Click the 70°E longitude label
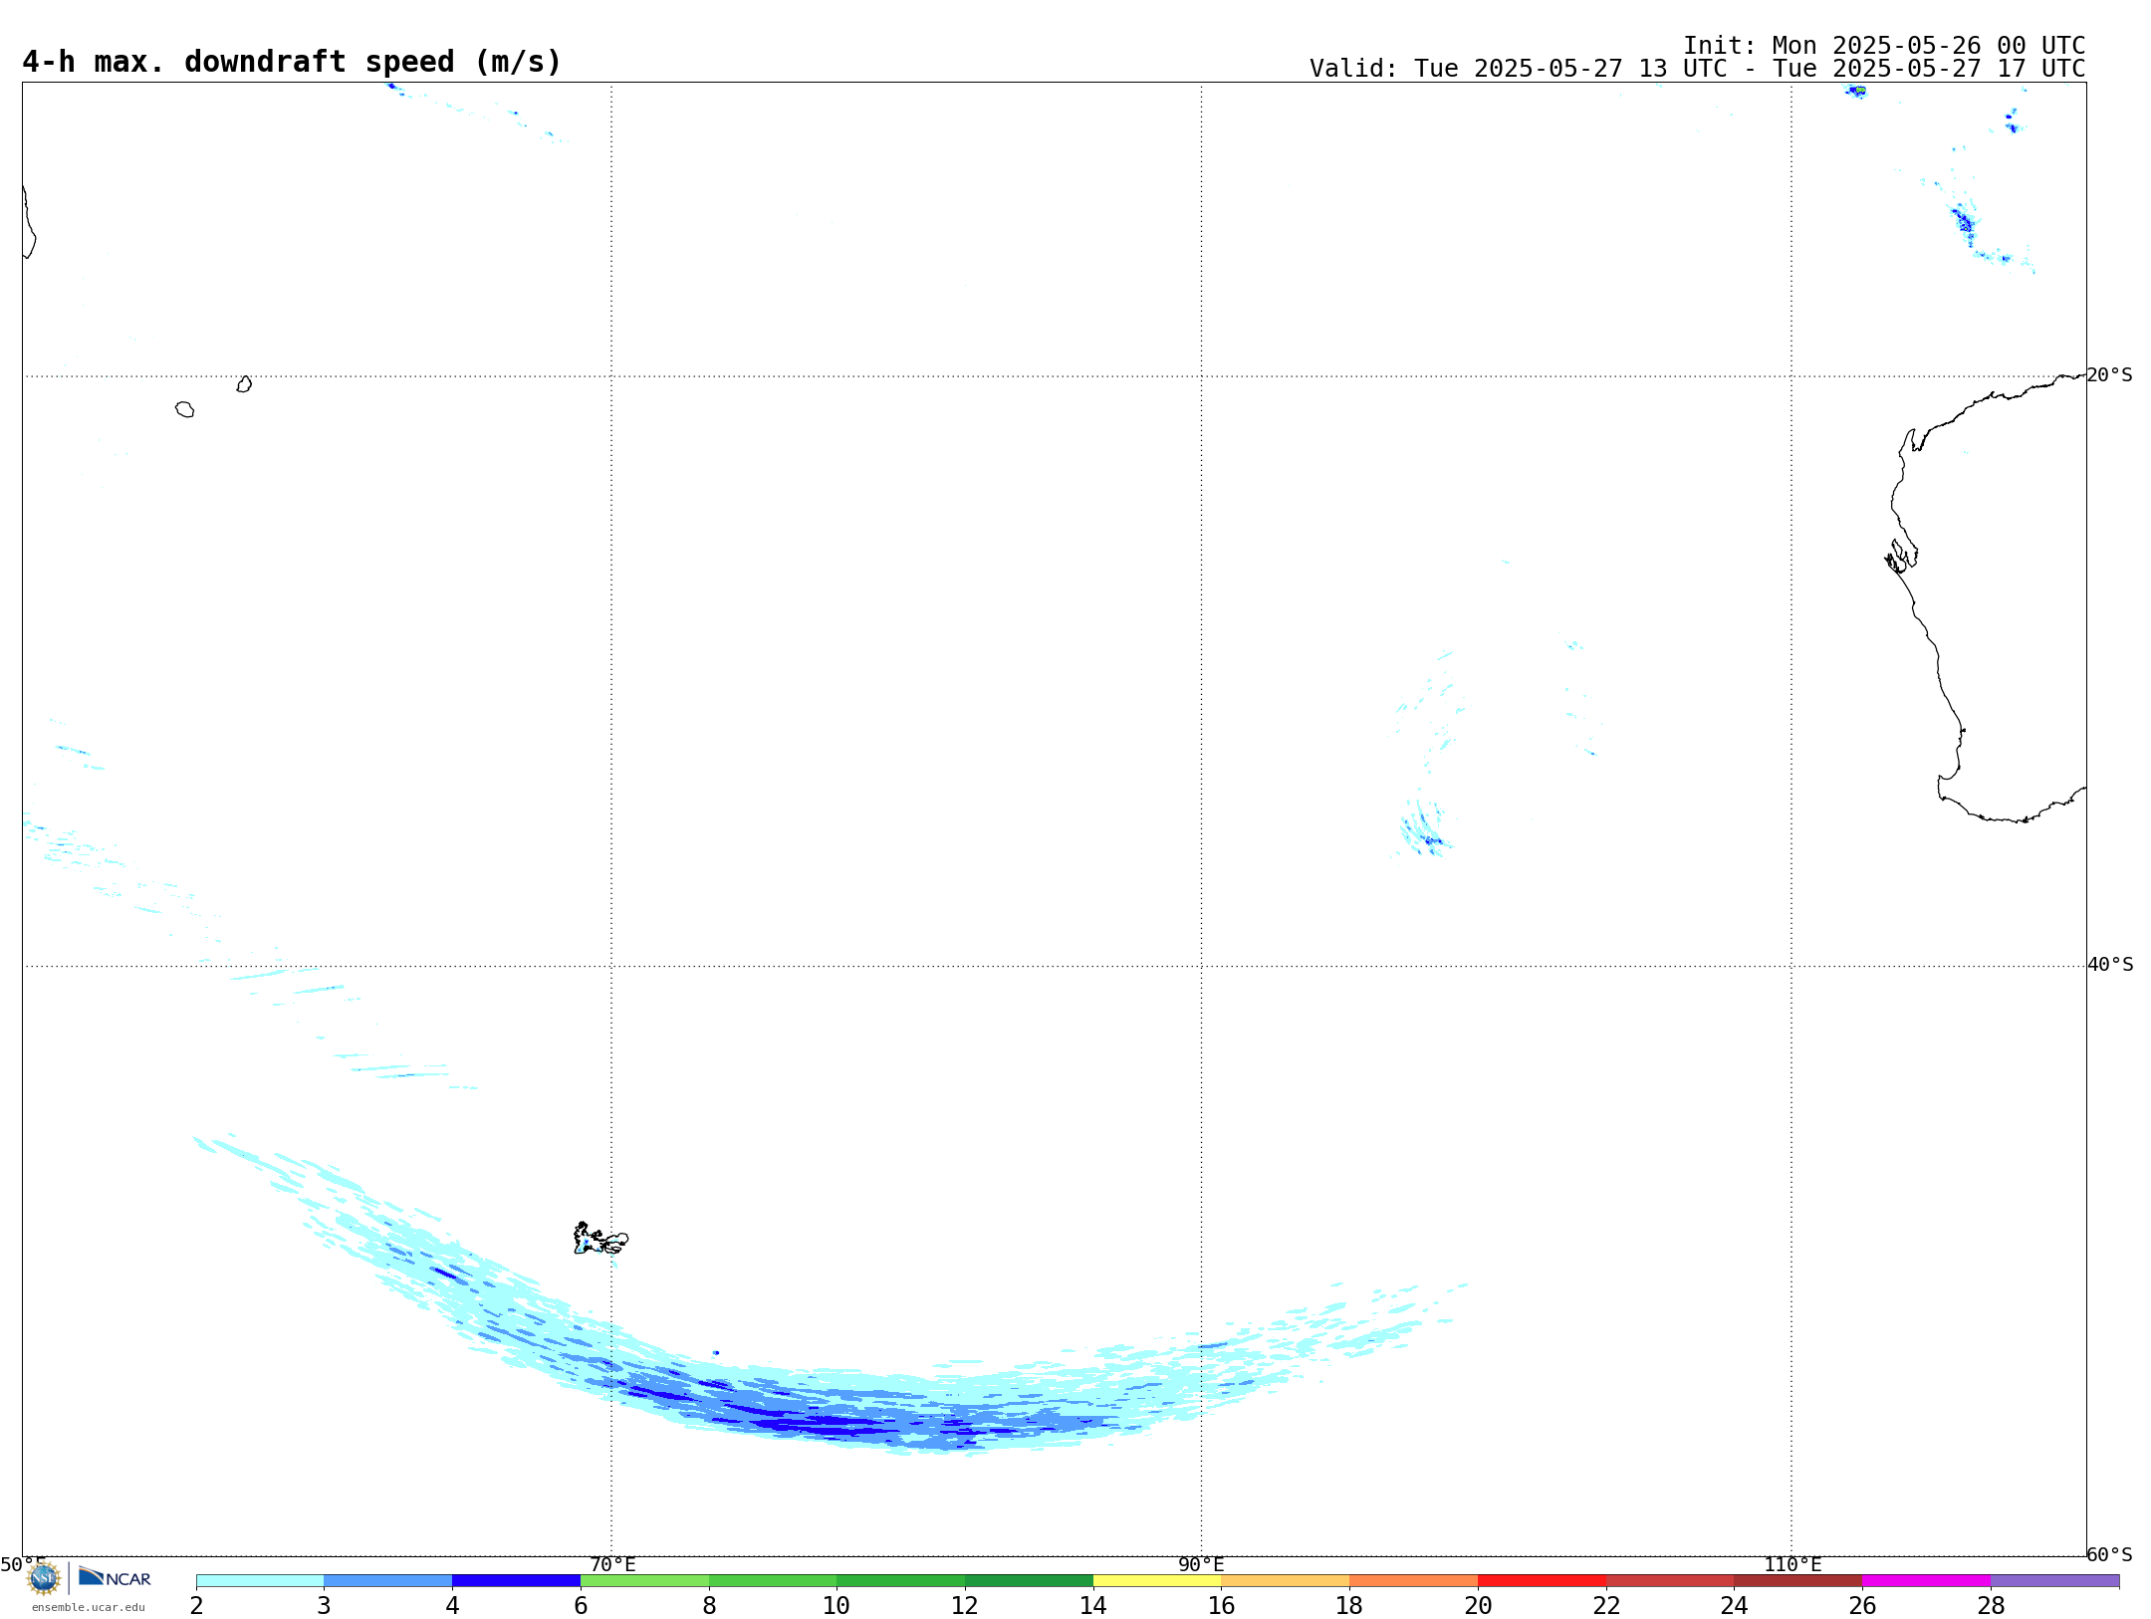The image size is (2151, 1619). pyautogui.click(x=612, y=1565)
